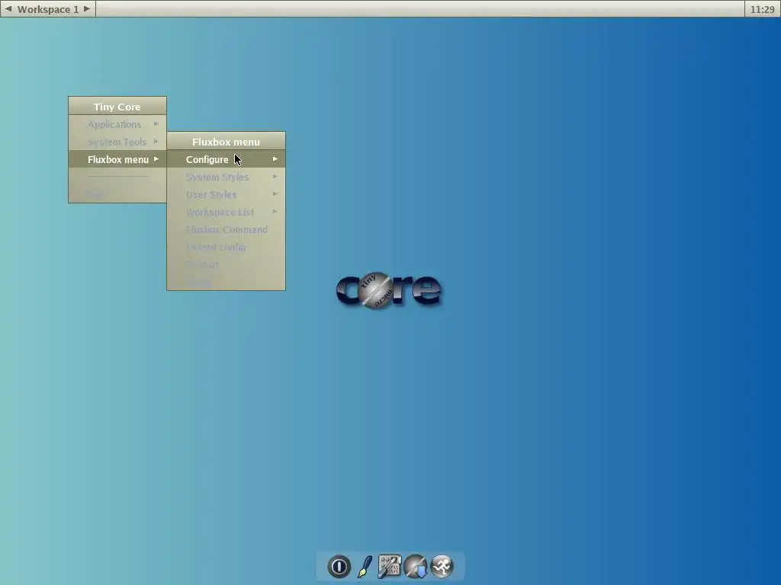Image resolution: width=781 pixels, height=585 pixels.
Task: Select the Fluxbox menu entry in Tiny Core
Action: pos(117,159)
